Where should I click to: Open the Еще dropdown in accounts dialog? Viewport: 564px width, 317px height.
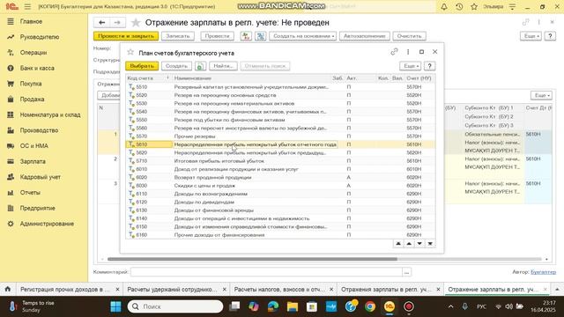[410, 66]
